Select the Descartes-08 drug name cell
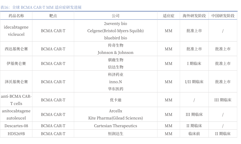This screenshot has height=144, width=241. coord(16,126)
